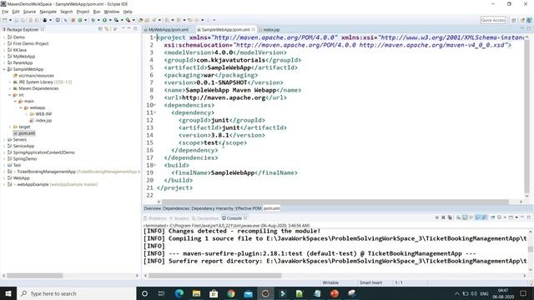Maximize the Console panel

pyautogui.click(x=528, y=217)
